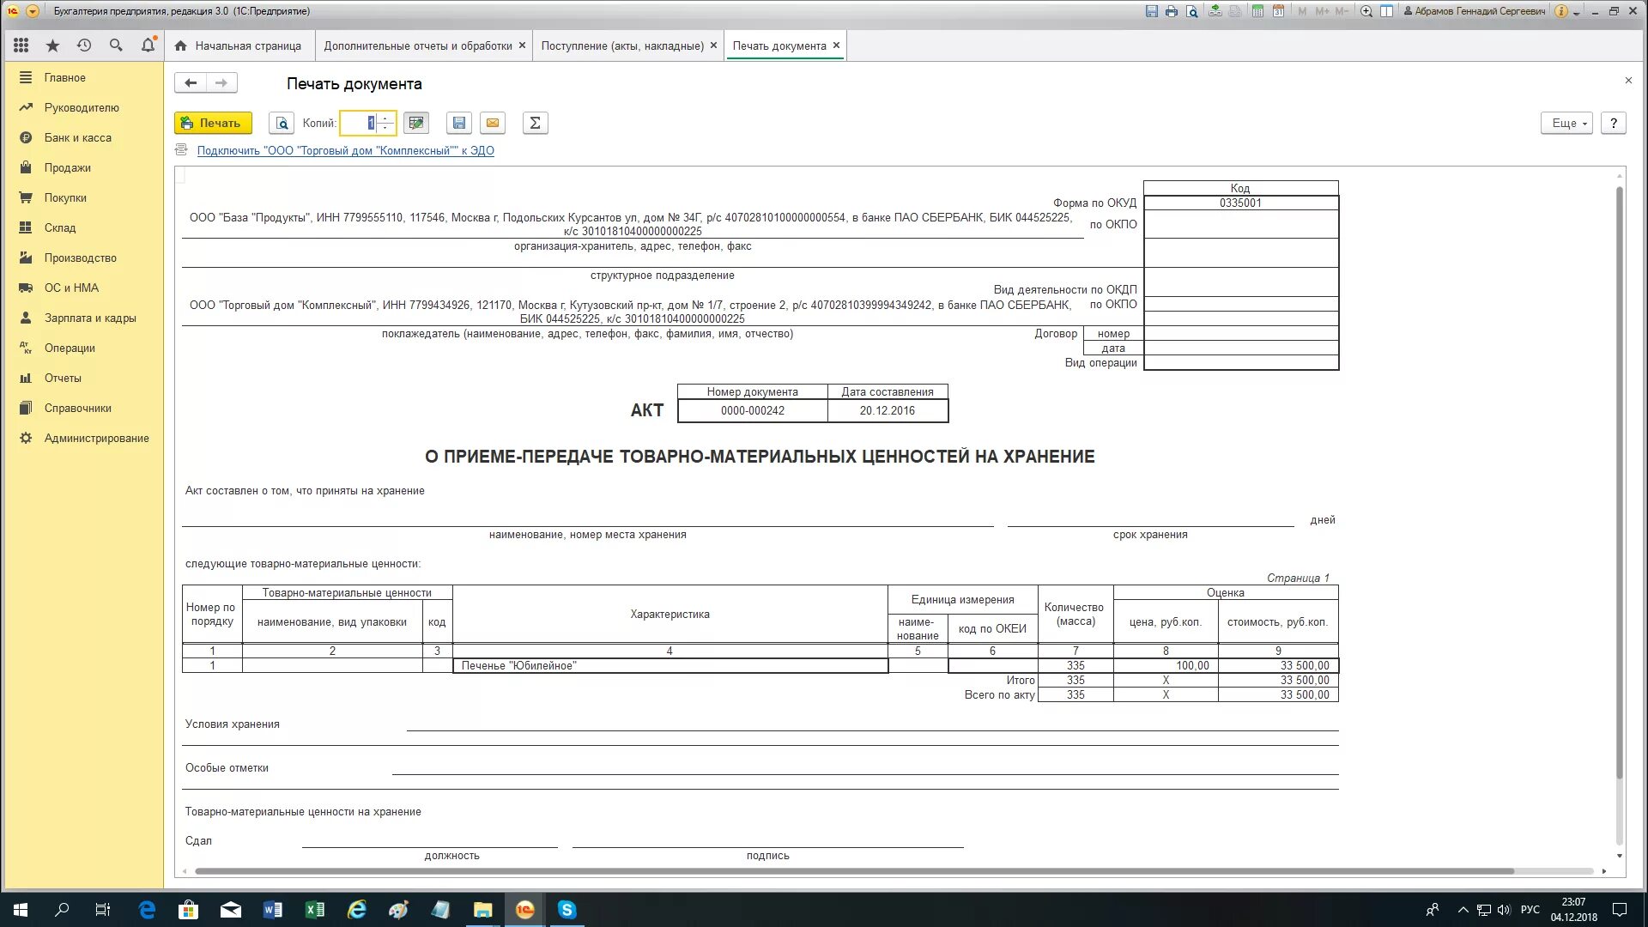Close the print form with the X
1648x927 pixels.
[x=1628, y=81]
